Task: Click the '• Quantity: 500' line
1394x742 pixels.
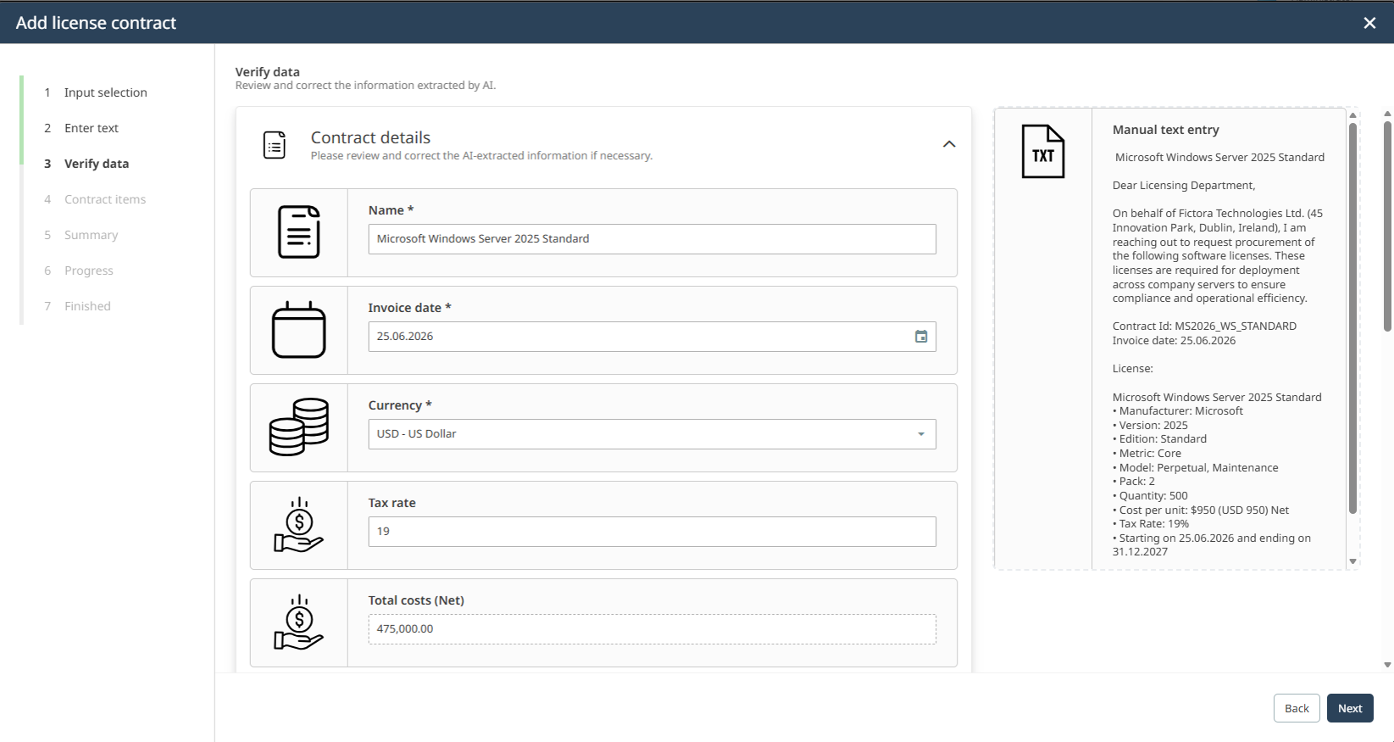Action: 1150,496
